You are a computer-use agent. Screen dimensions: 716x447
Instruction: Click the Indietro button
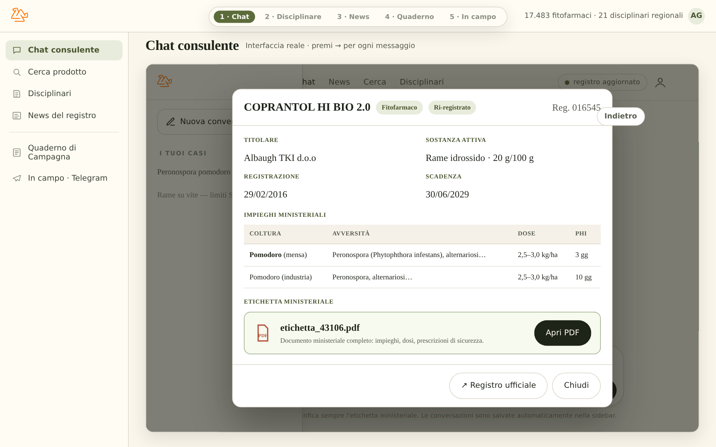pyautogui.click(x=621, y=116)
